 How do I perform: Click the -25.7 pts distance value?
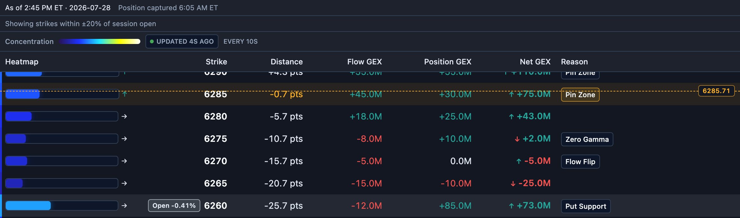coord(284,206)
